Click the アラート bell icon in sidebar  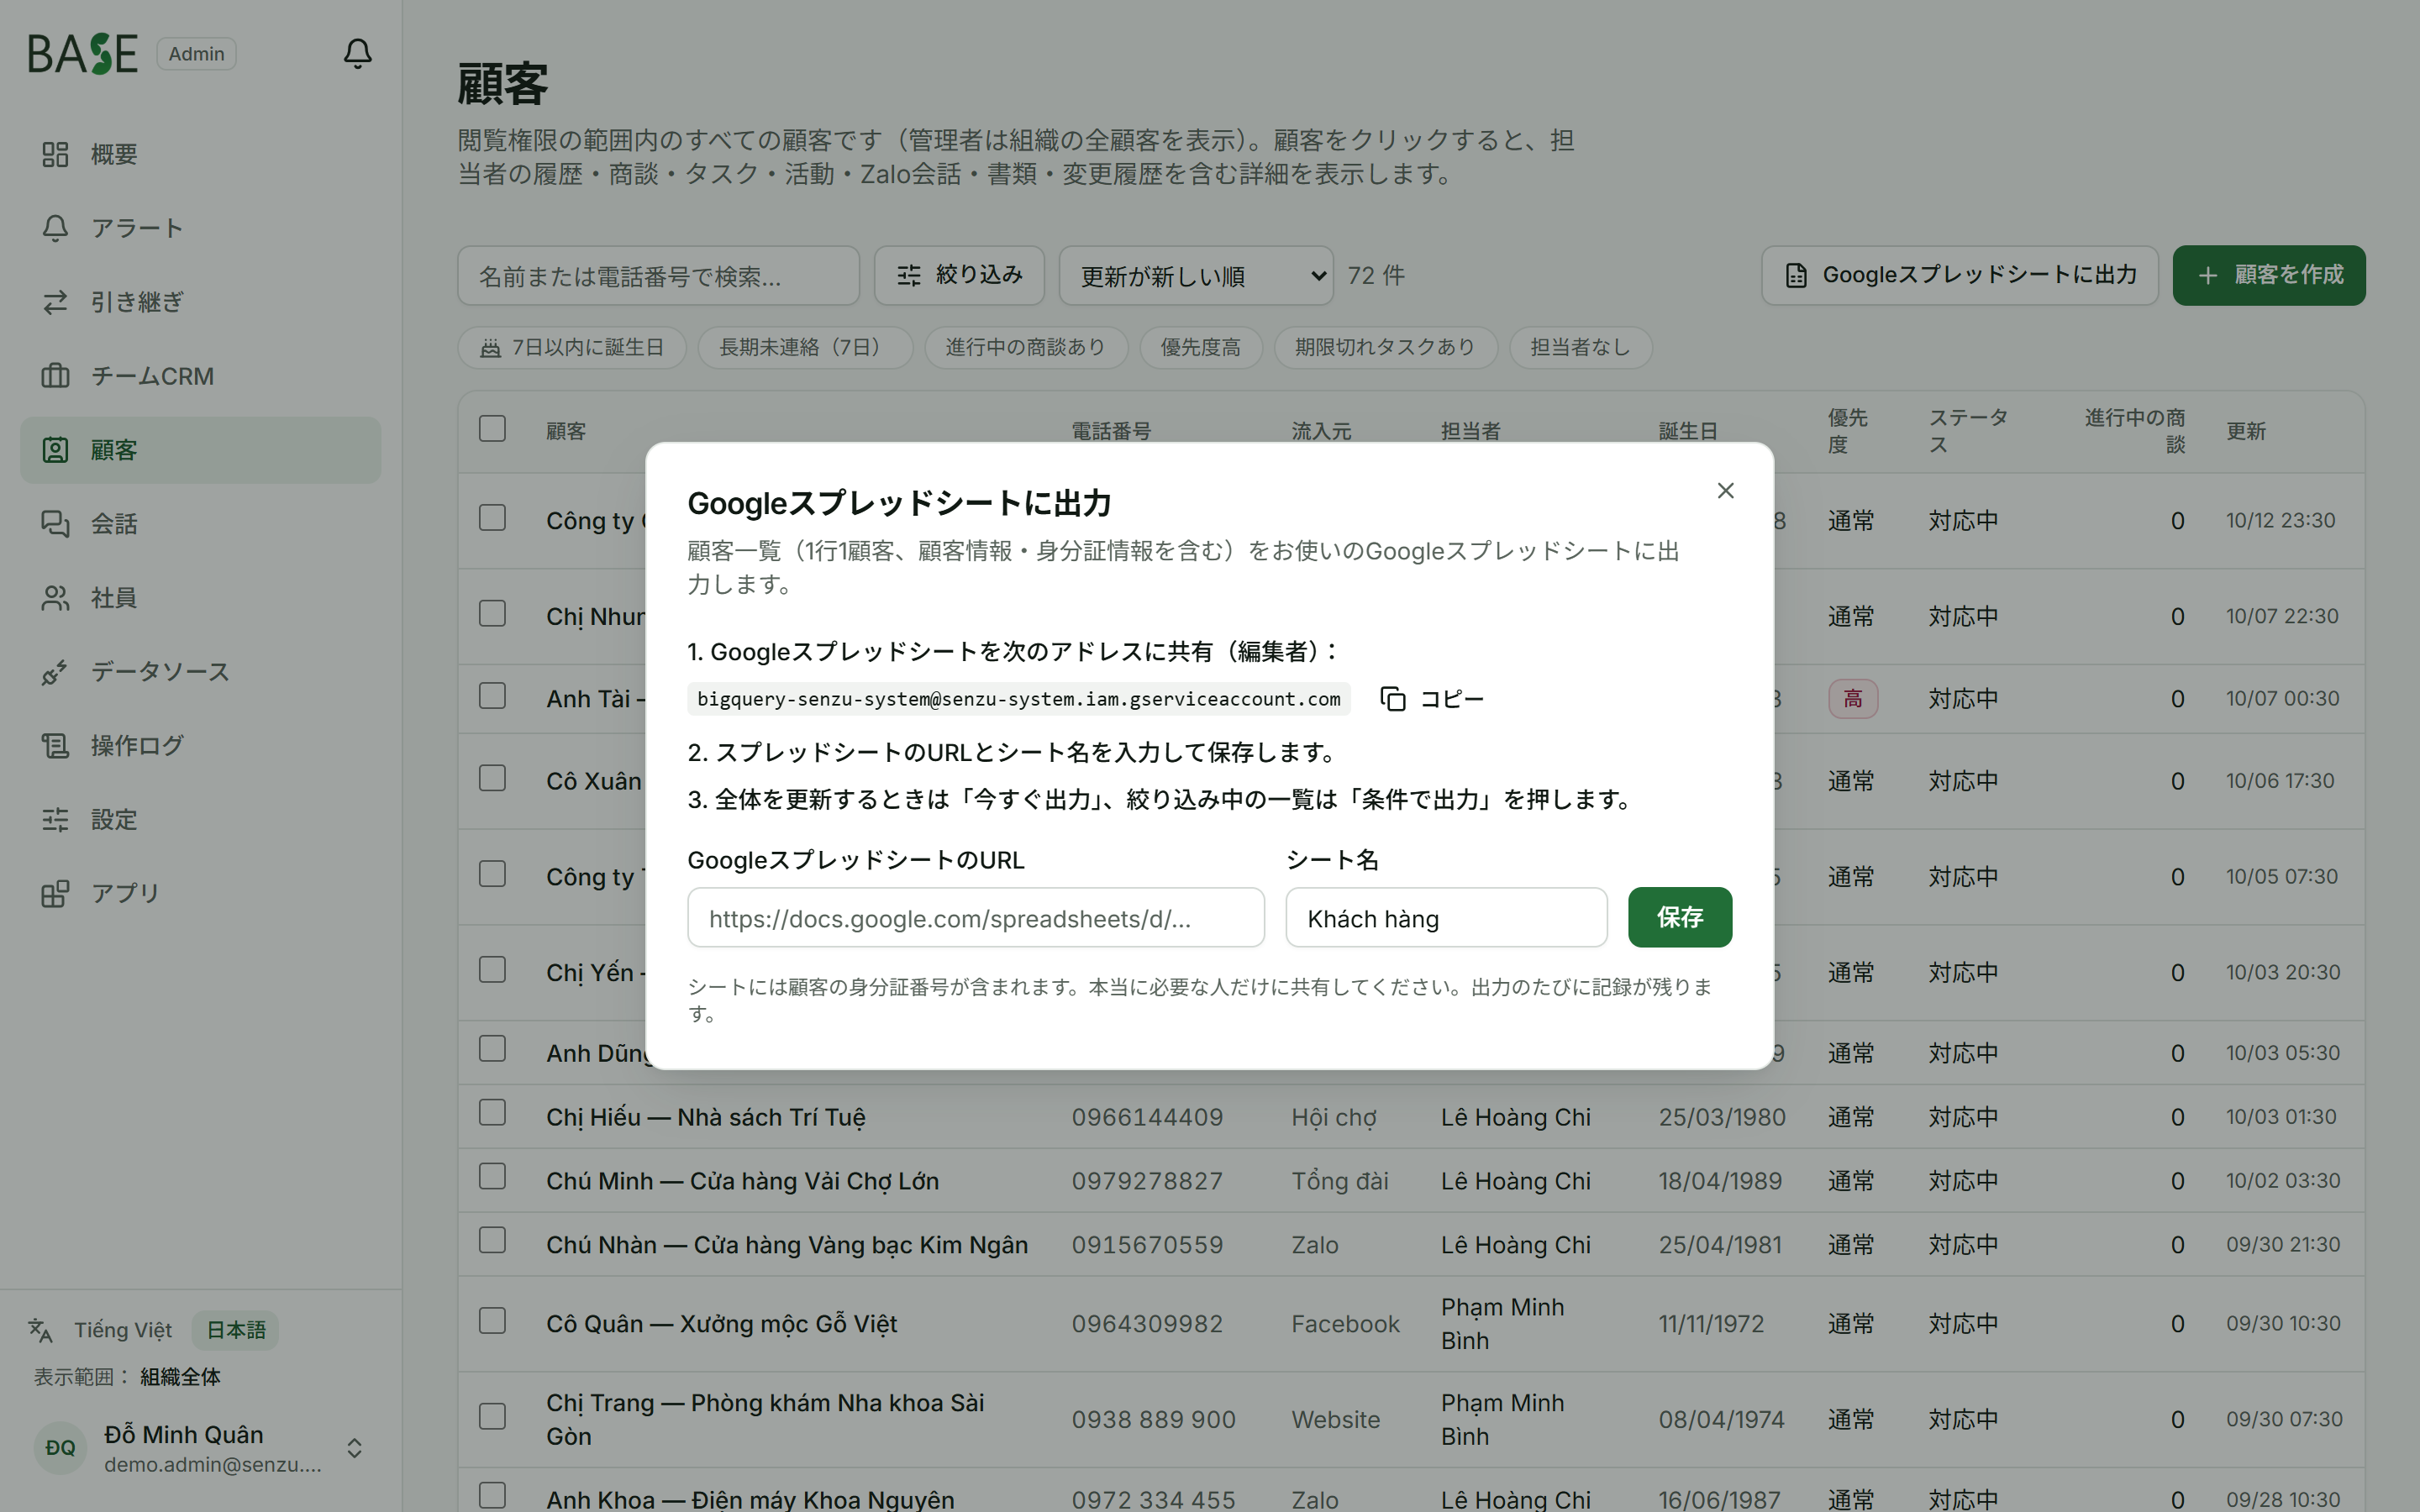coord(55,228)
